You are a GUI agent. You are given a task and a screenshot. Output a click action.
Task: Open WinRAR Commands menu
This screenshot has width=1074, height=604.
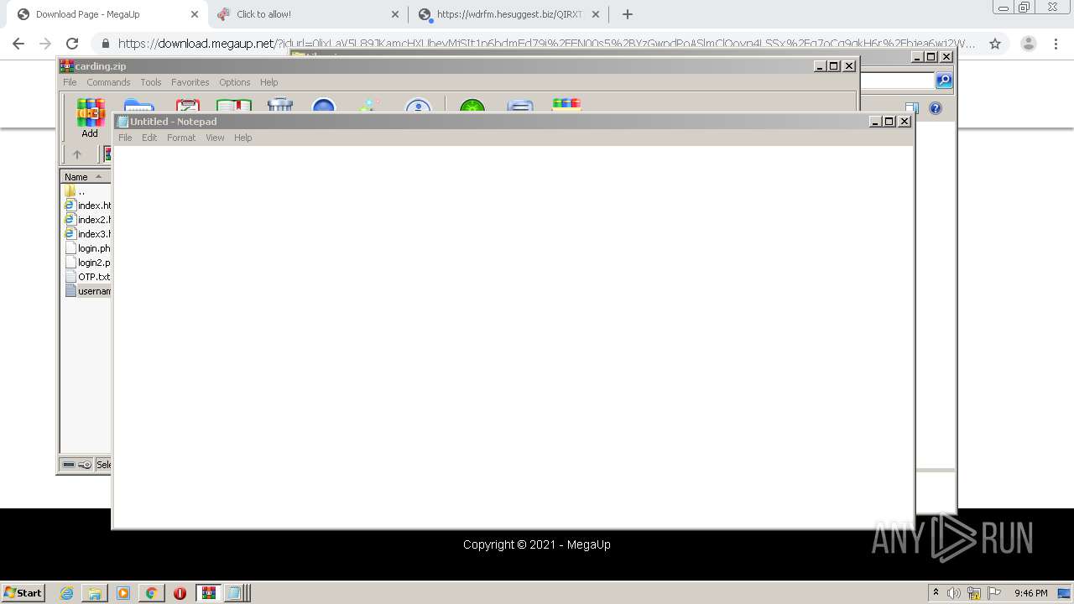click(x=108, y=82)
